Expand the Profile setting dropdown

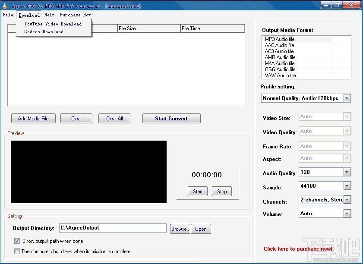[347, 98]
